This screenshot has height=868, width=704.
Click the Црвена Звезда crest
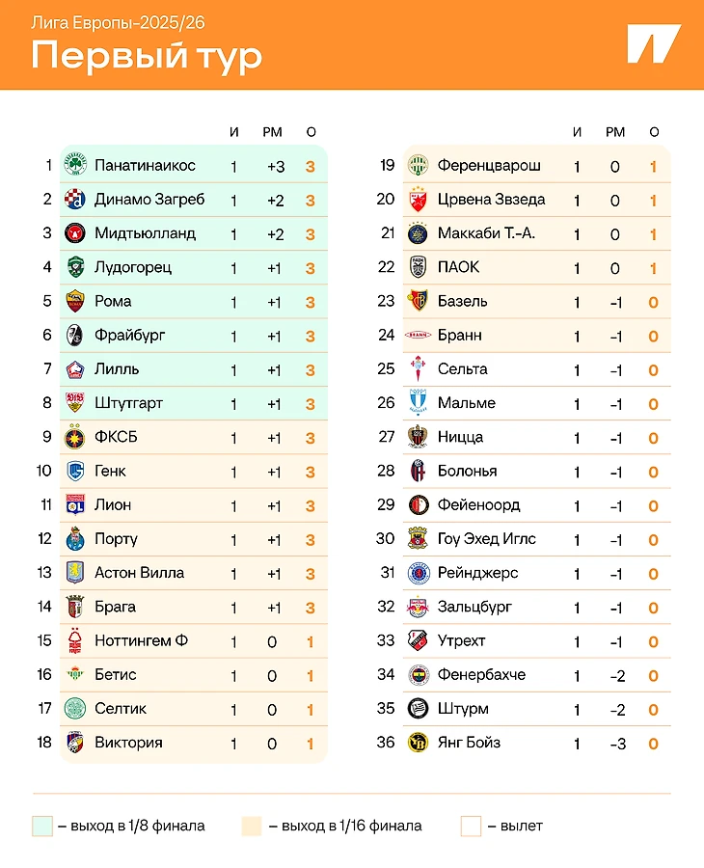[418, 200]
